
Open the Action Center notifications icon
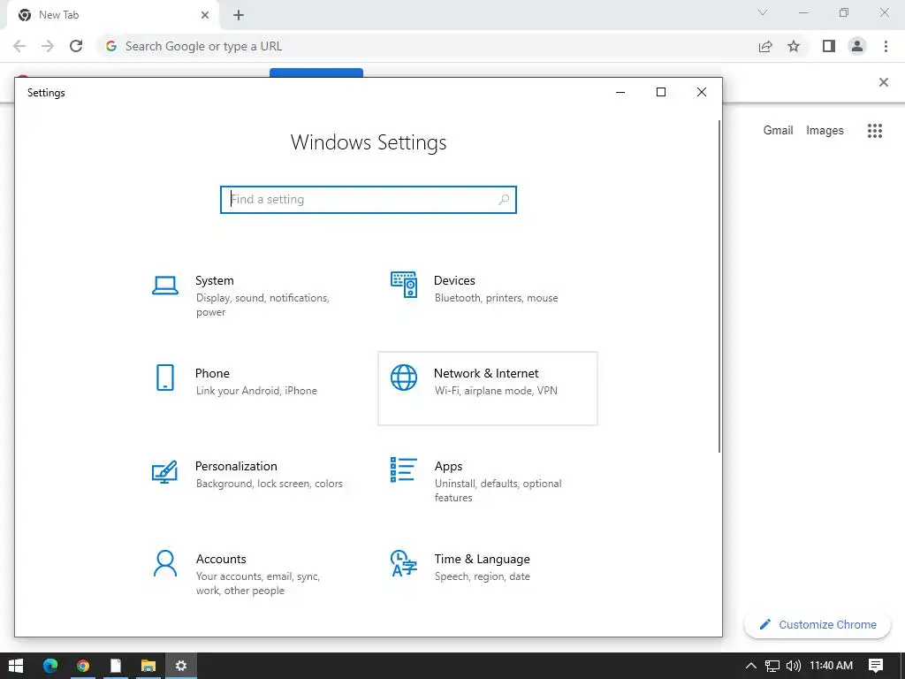click(x=876, y=666)
